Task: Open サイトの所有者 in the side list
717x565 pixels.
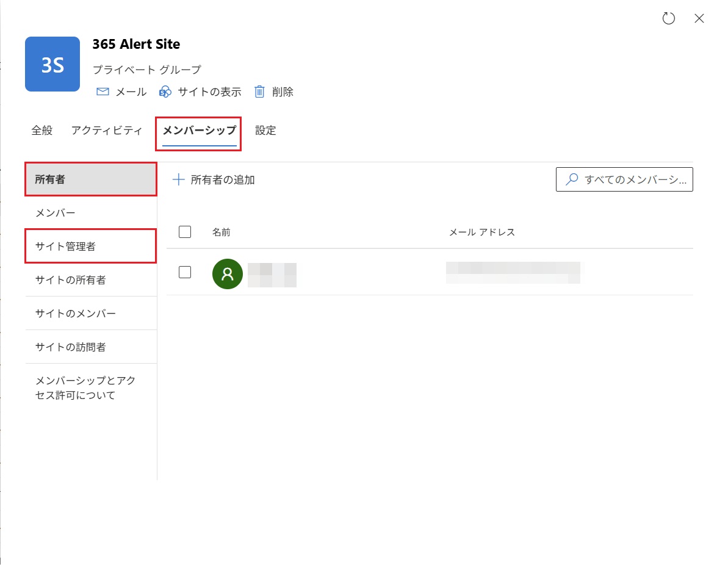Action: (71, 280)
